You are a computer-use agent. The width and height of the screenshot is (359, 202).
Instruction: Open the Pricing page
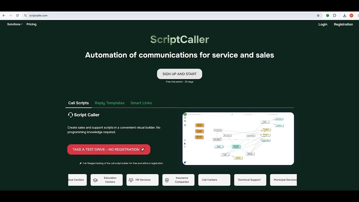pos(31,24)
